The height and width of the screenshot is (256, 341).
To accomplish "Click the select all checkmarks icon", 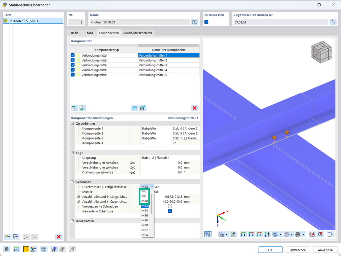I will [x=26, y=237].
